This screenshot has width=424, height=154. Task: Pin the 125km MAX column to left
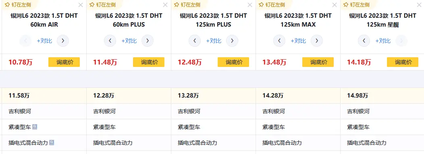point(272,4)
